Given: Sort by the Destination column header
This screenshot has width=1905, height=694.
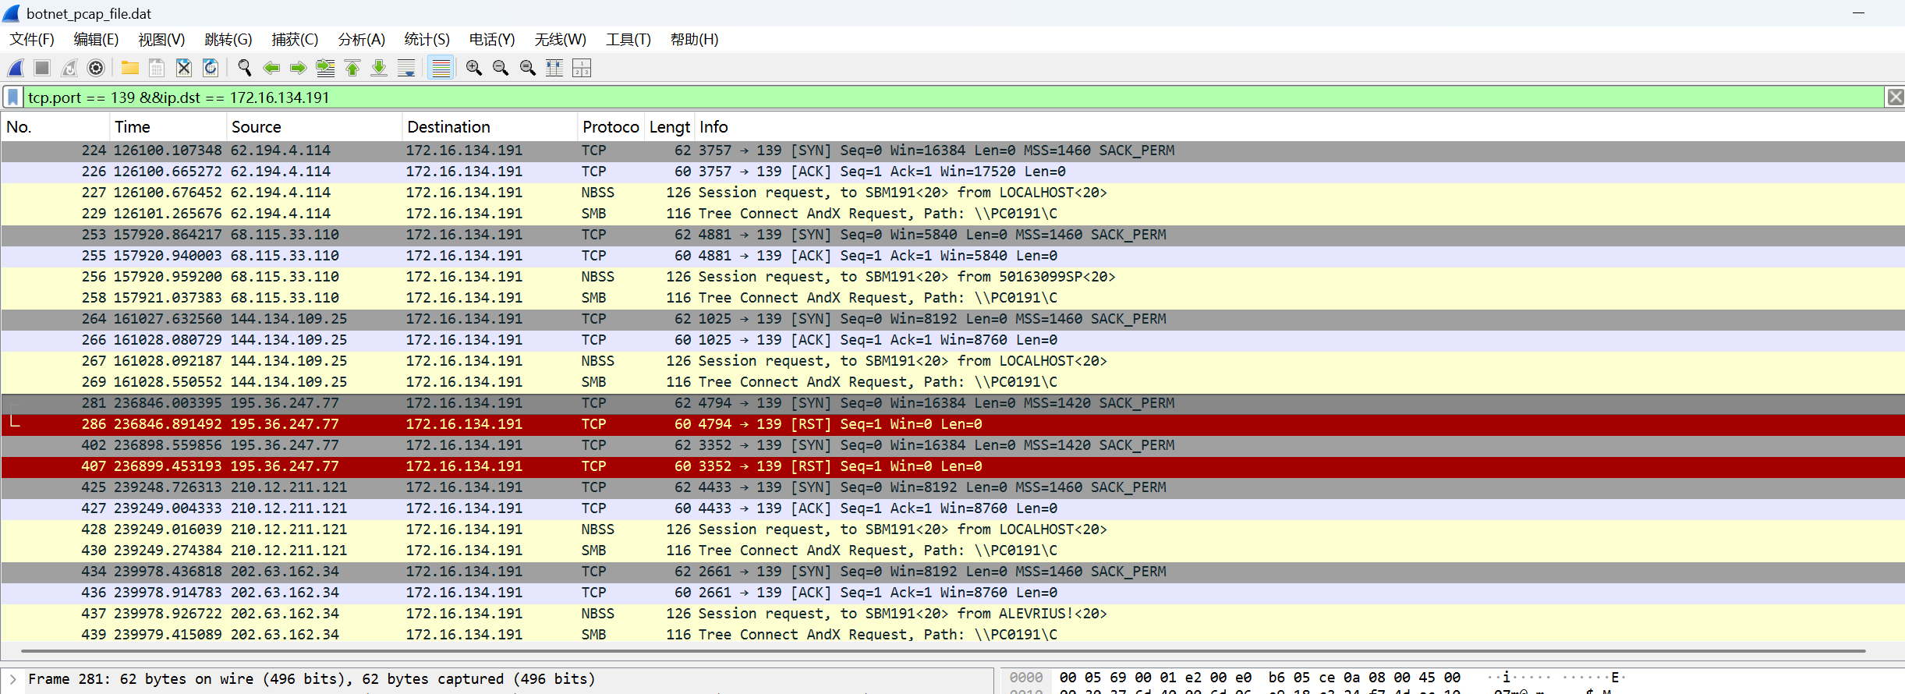Looking at the screenshot, I should [490, 127].
